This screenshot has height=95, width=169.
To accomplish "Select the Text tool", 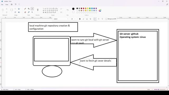I will pyautogui.click(x=32, y=9).
